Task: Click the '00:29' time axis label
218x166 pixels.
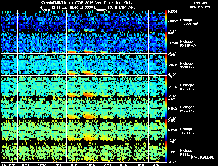Action: tap(75, 165)
